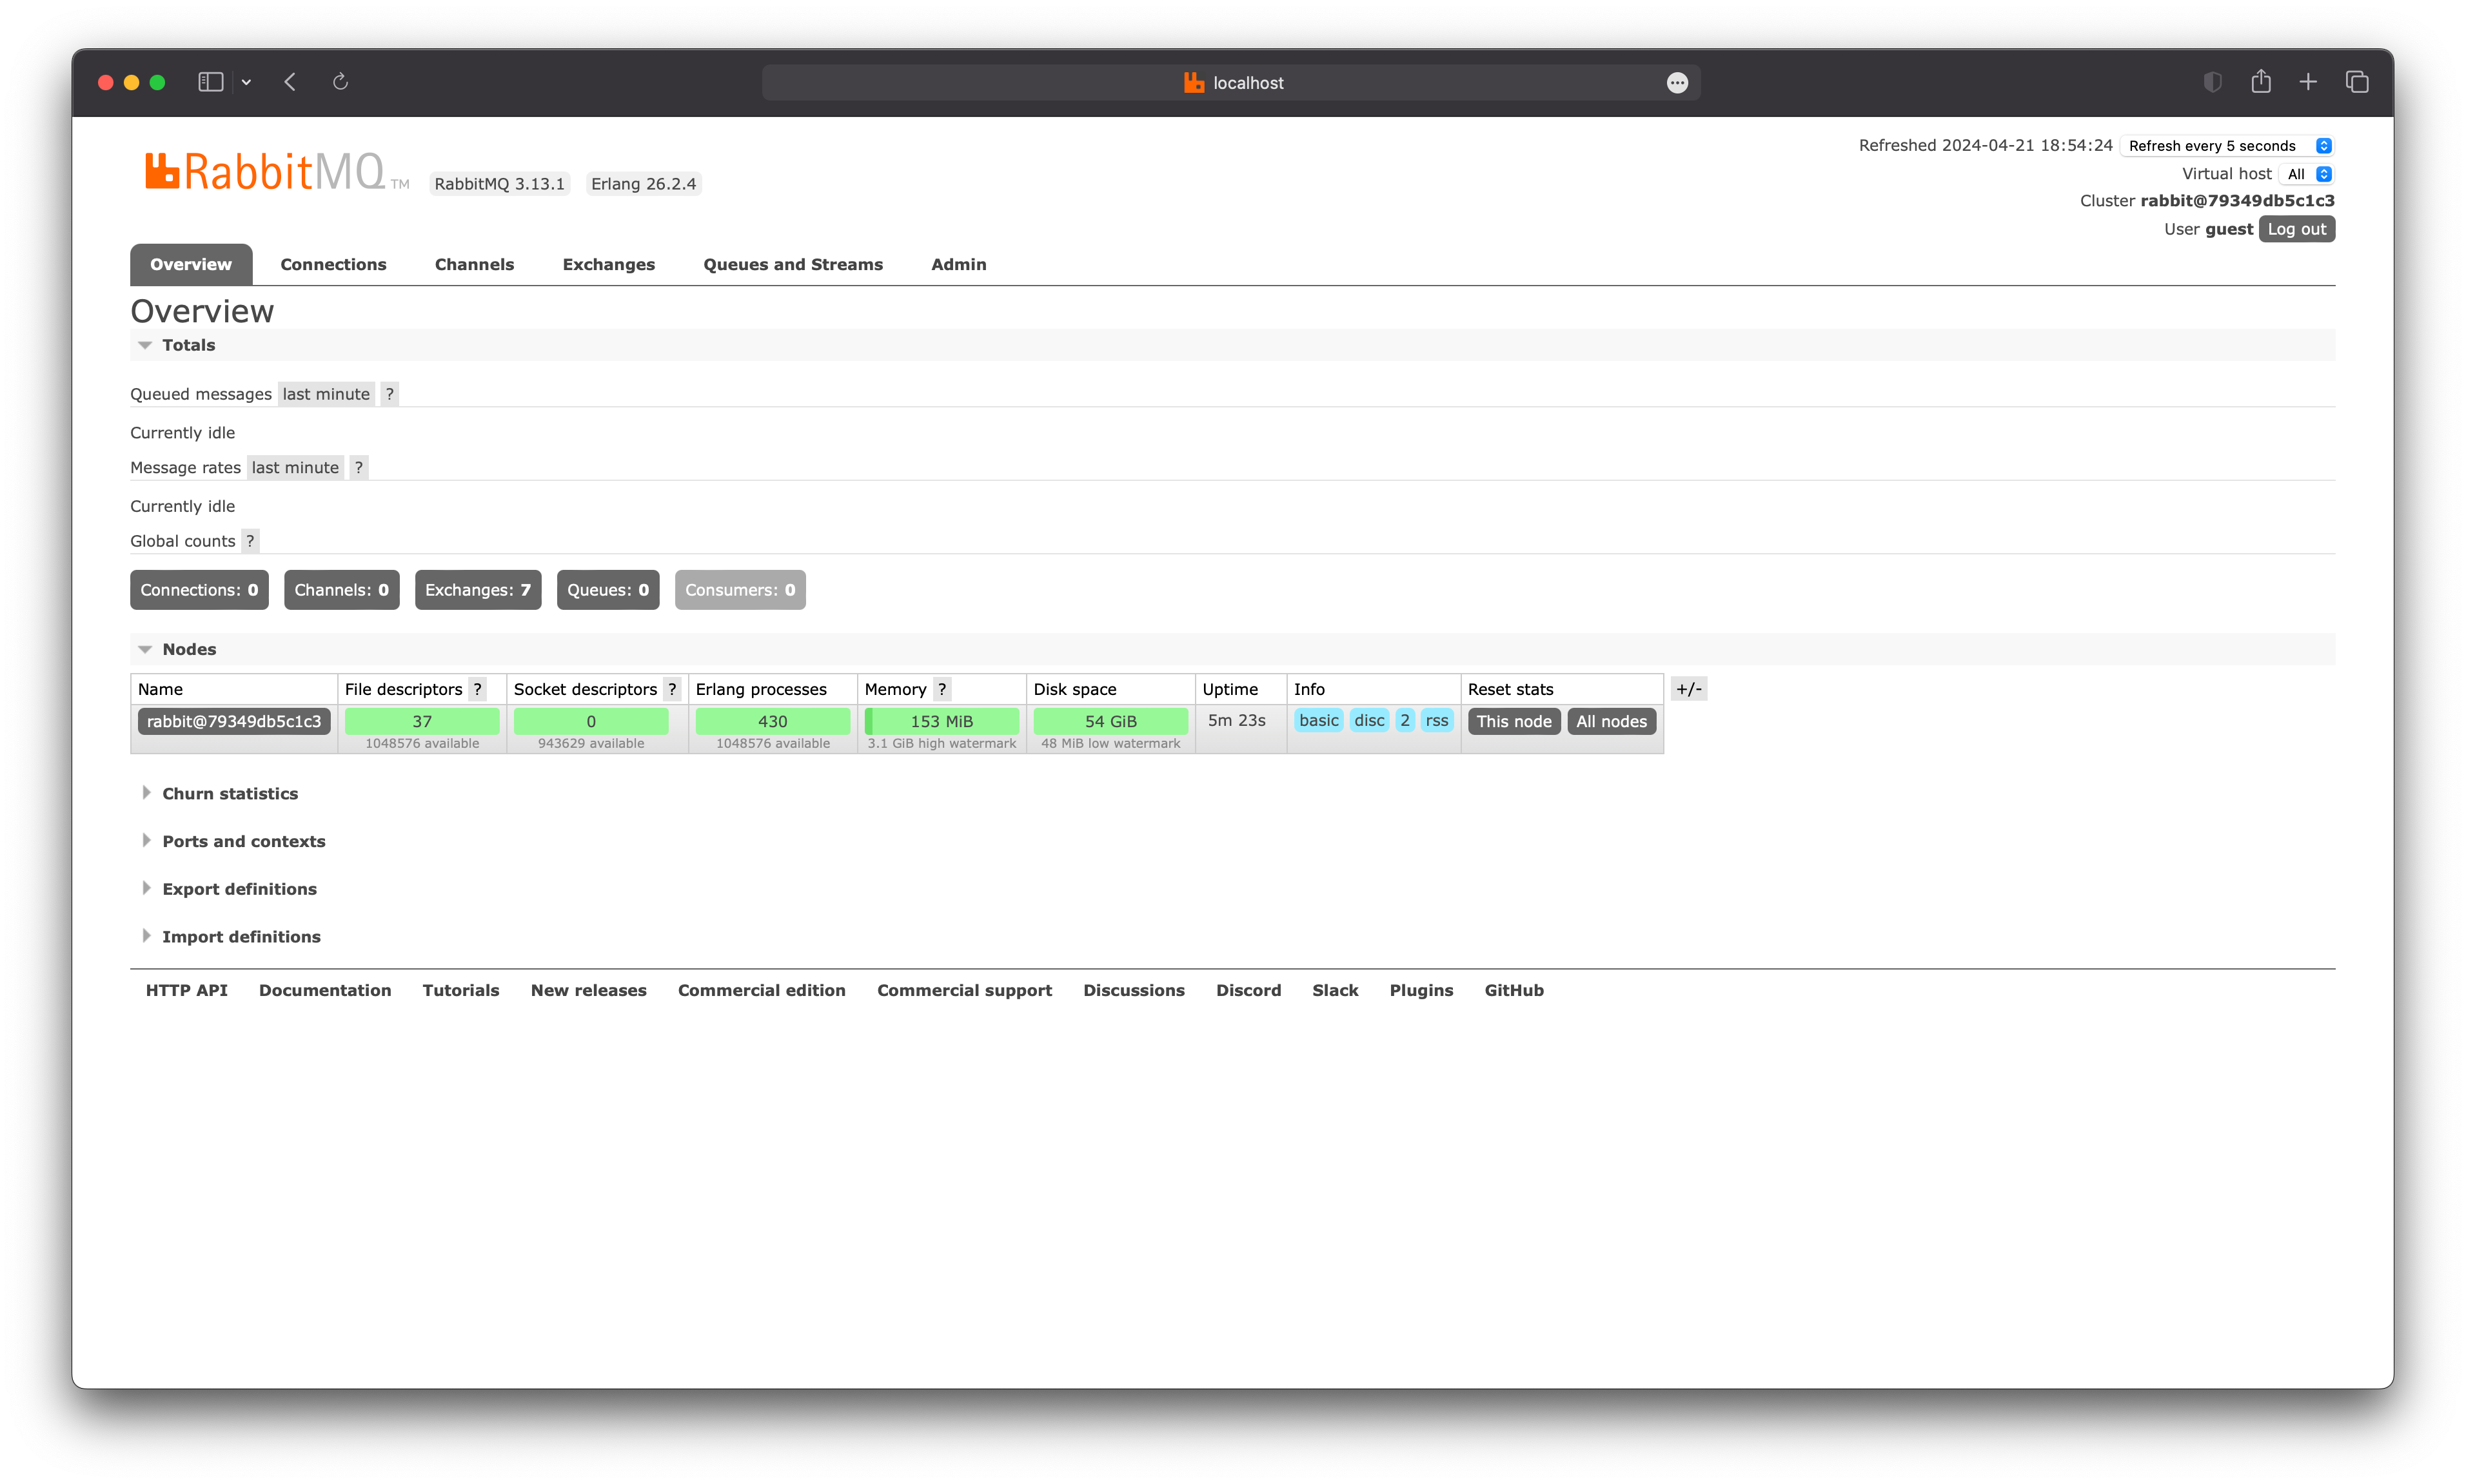Click the ellipsis icon in the address bar
2466x1484 pixels.
coord(1678,83)
